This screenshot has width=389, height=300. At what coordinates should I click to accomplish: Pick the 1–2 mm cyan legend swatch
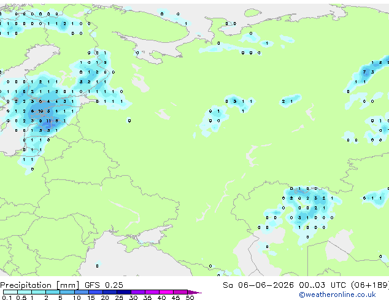39,292
